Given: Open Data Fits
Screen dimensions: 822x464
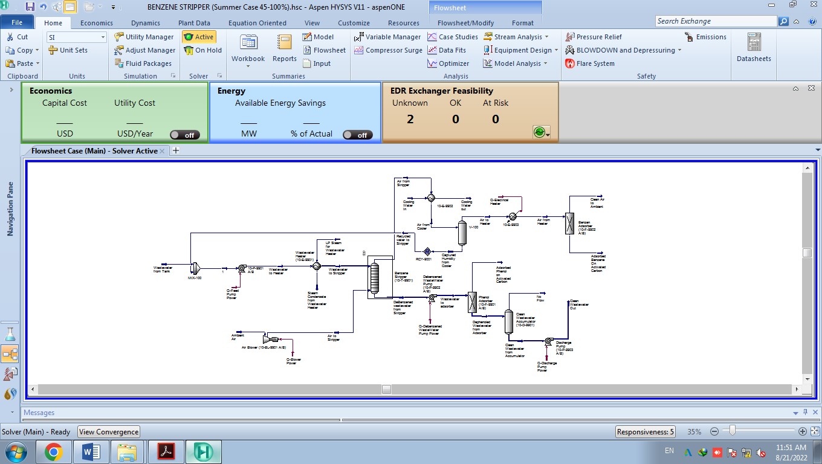Looking at the screenshot, I should [x=447, y=50].
